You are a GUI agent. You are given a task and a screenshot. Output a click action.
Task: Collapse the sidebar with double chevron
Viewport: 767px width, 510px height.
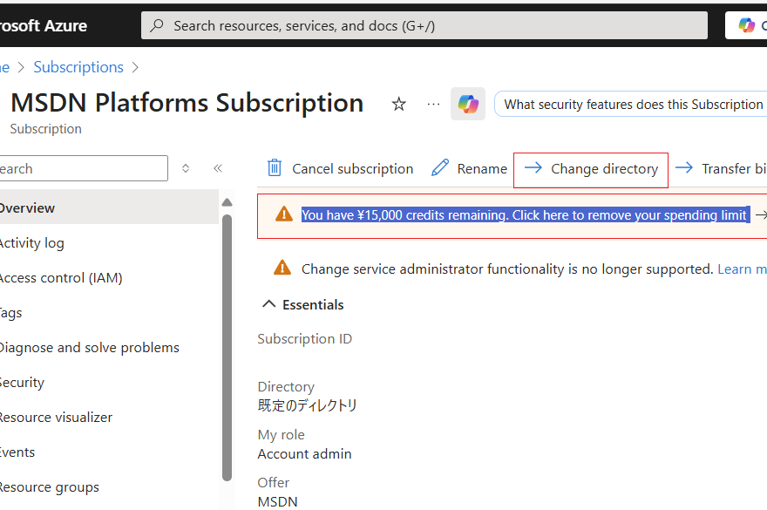point(218,168)
